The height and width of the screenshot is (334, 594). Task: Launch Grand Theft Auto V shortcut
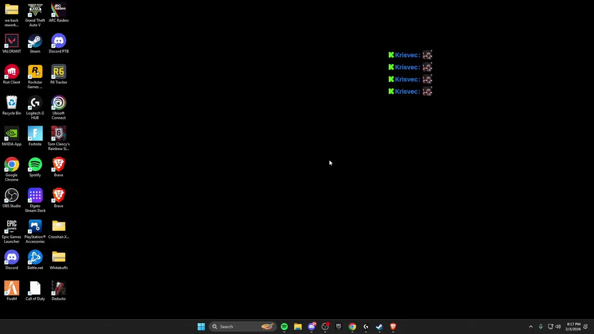tap(35, 15)
